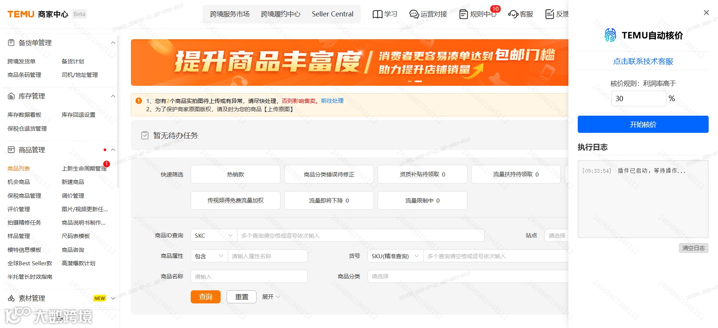This screenshot has width=718, height=328.
Task: Click the 货号 query input field
Action: (x=496, y=256)
